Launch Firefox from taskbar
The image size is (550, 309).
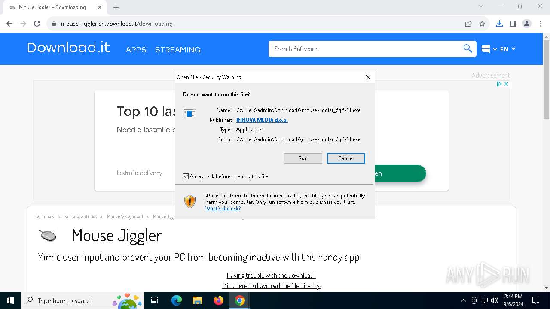point(219,300)
